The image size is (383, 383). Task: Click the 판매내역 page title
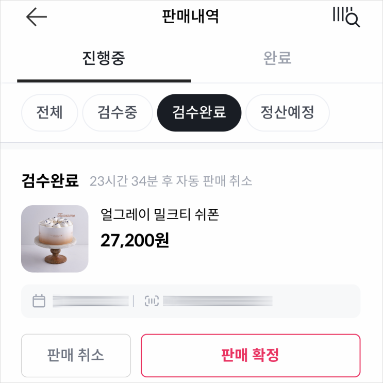[x=190, y=17]
